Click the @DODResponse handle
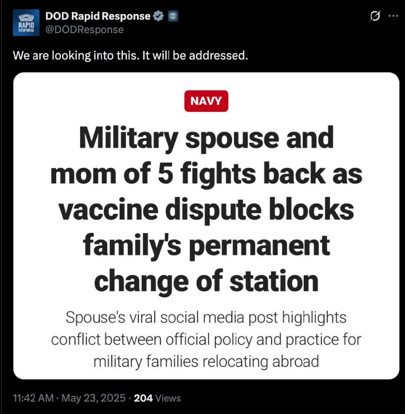This screenshot has height=414, width=405. click(84, 29)
